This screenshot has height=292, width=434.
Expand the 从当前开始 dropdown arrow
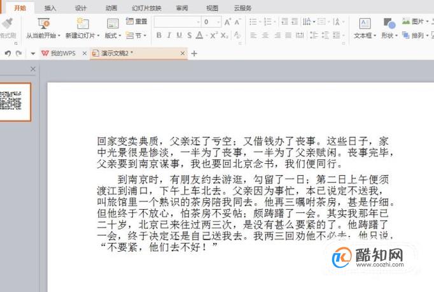click(59, 36)
